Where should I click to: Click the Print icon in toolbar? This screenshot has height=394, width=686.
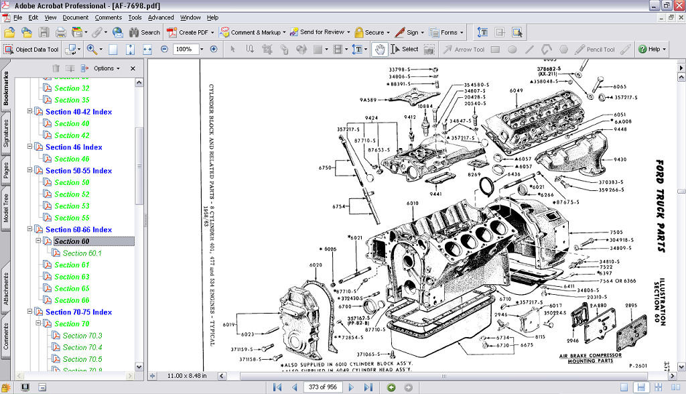coord(61,32)
